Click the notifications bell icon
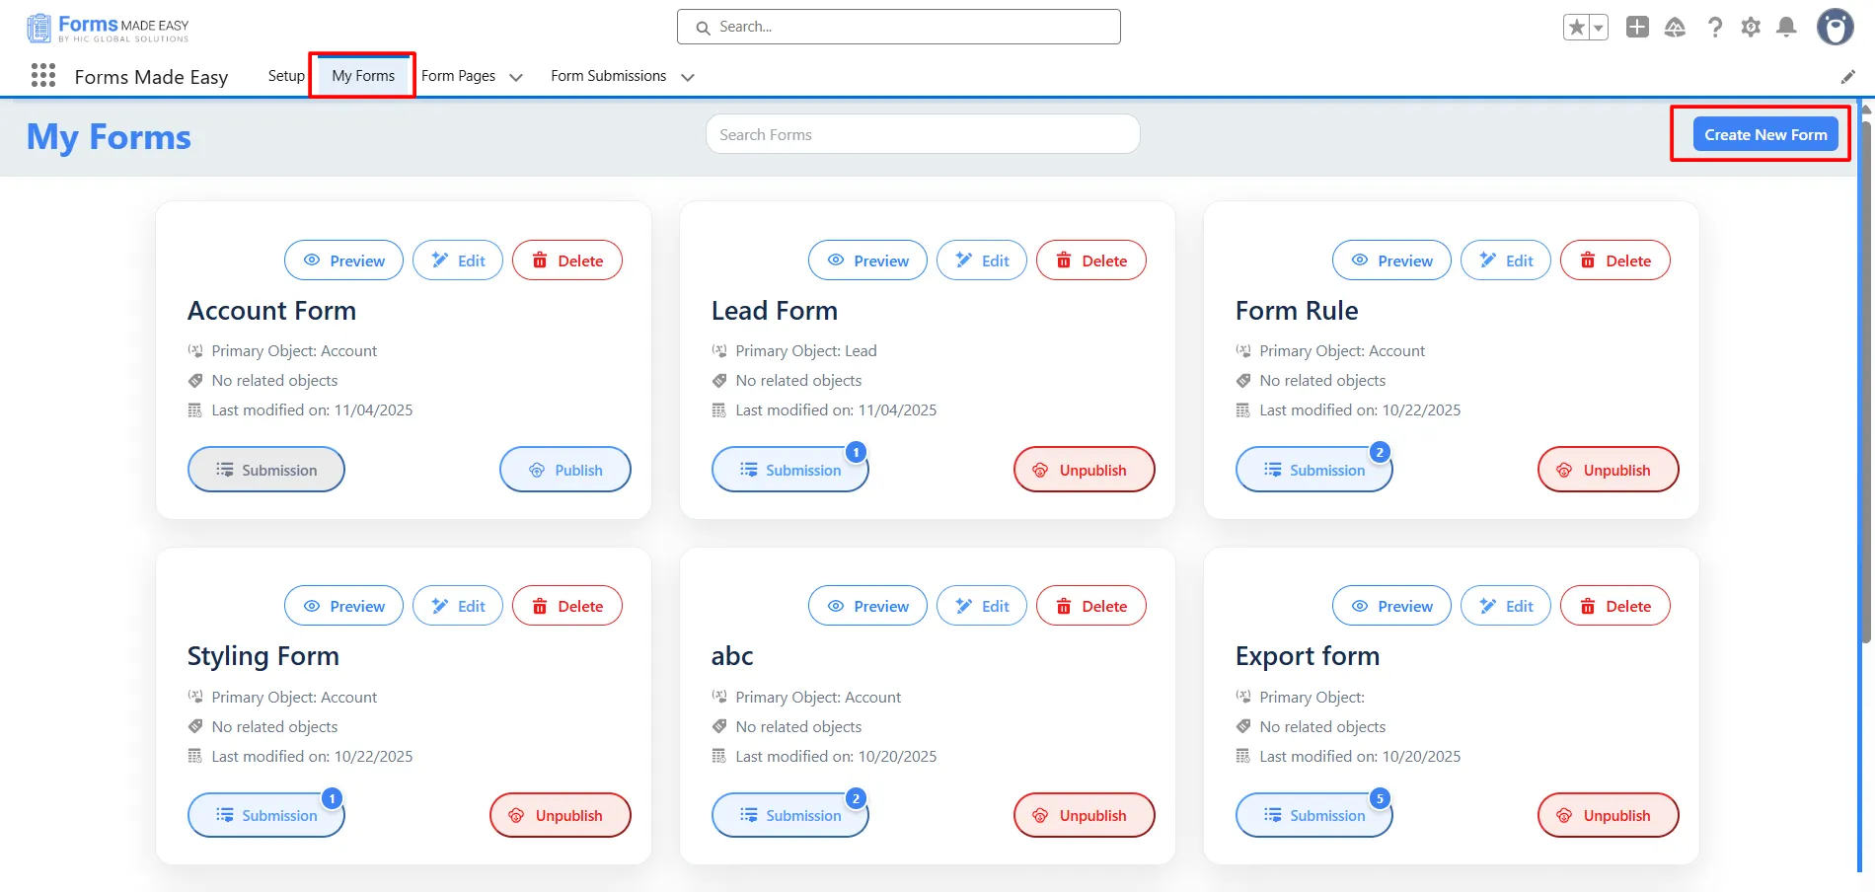This screenshot has width=1875, height=892. click(1785, 28)
